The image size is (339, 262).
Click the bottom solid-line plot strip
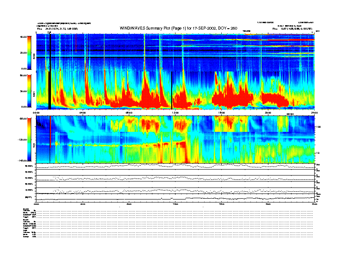[175, 198]
